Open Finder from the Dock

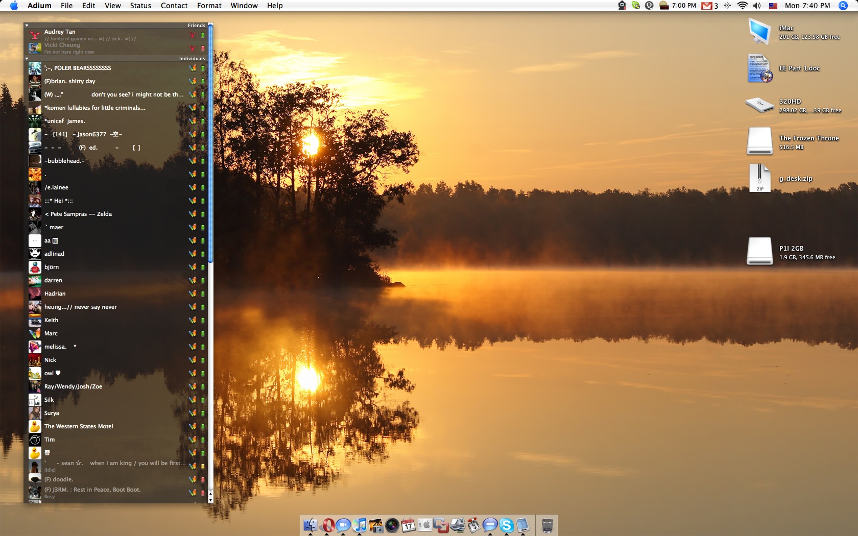click(x=311, y=525)
